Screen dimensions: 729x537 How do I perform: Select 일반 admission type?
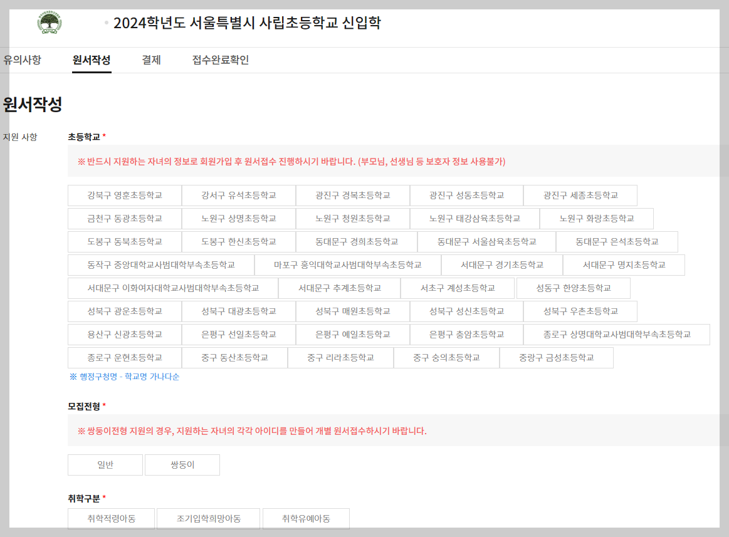coord(105,465)
